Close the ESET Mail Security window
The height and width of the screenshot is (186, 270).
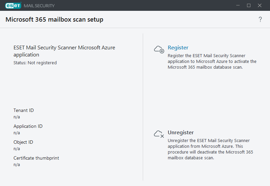260,5
